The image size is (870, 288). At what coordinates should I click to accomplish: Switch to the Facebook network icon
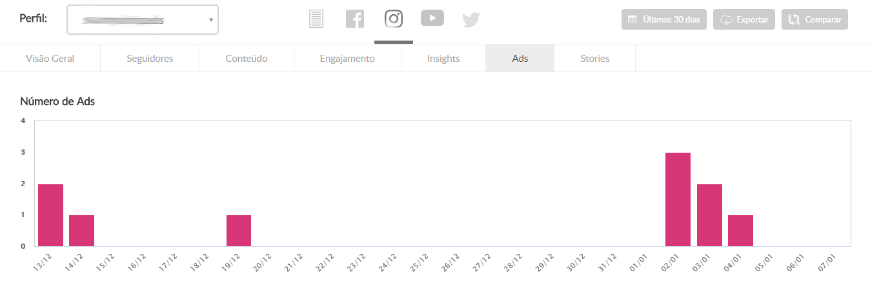coord(355,19)
